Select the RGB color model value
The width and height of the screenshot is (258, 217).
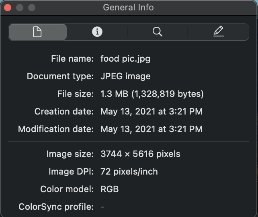click(x=109, y=189)
